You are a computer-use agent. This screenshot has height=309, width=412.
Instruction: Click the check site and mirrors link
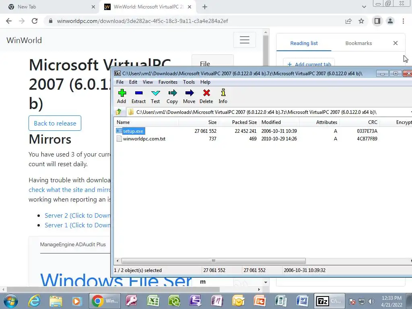(x=69, y=190)
